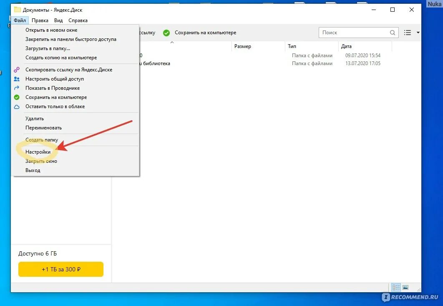Screen dimensions: 443x306
Task: Select the row dated 13.07.2020 17:05
Action: pyautogui.click(x=266, y=63)
